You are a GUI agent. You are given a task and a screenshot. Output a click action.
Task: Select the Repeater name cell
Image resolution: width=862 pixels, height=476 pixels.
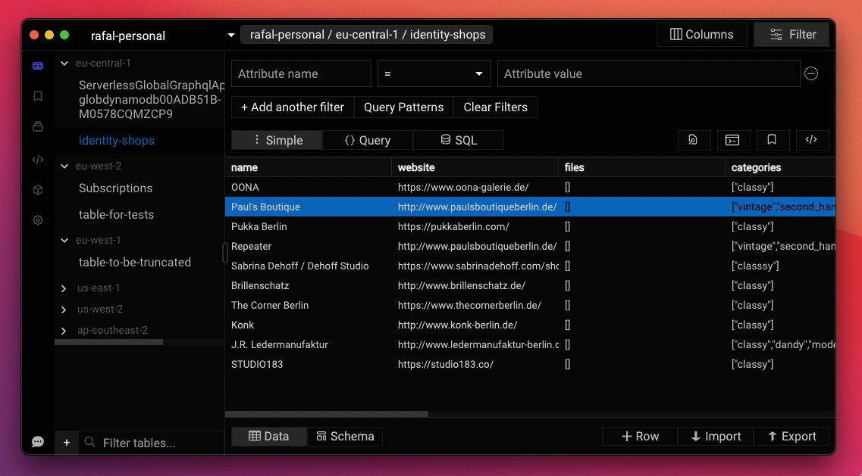coord(308,247)
